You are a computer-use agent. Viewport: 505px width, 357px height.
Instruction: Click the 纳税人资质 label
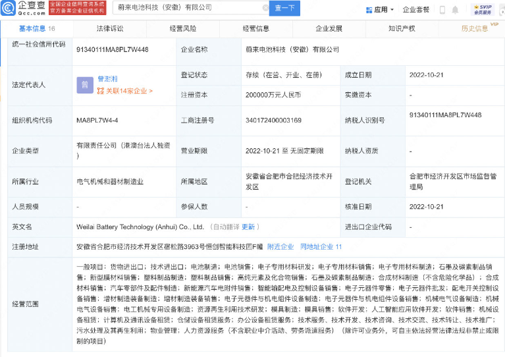tap(361, 151)
